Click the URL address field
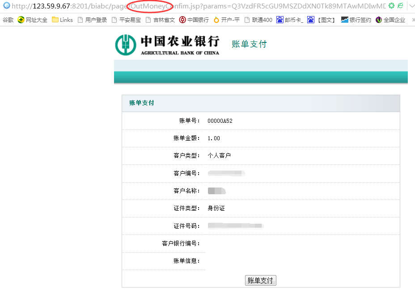 tap(199, 6)
